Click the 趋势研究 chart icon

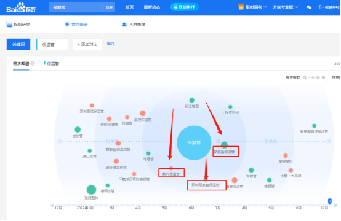click(9, 25)
